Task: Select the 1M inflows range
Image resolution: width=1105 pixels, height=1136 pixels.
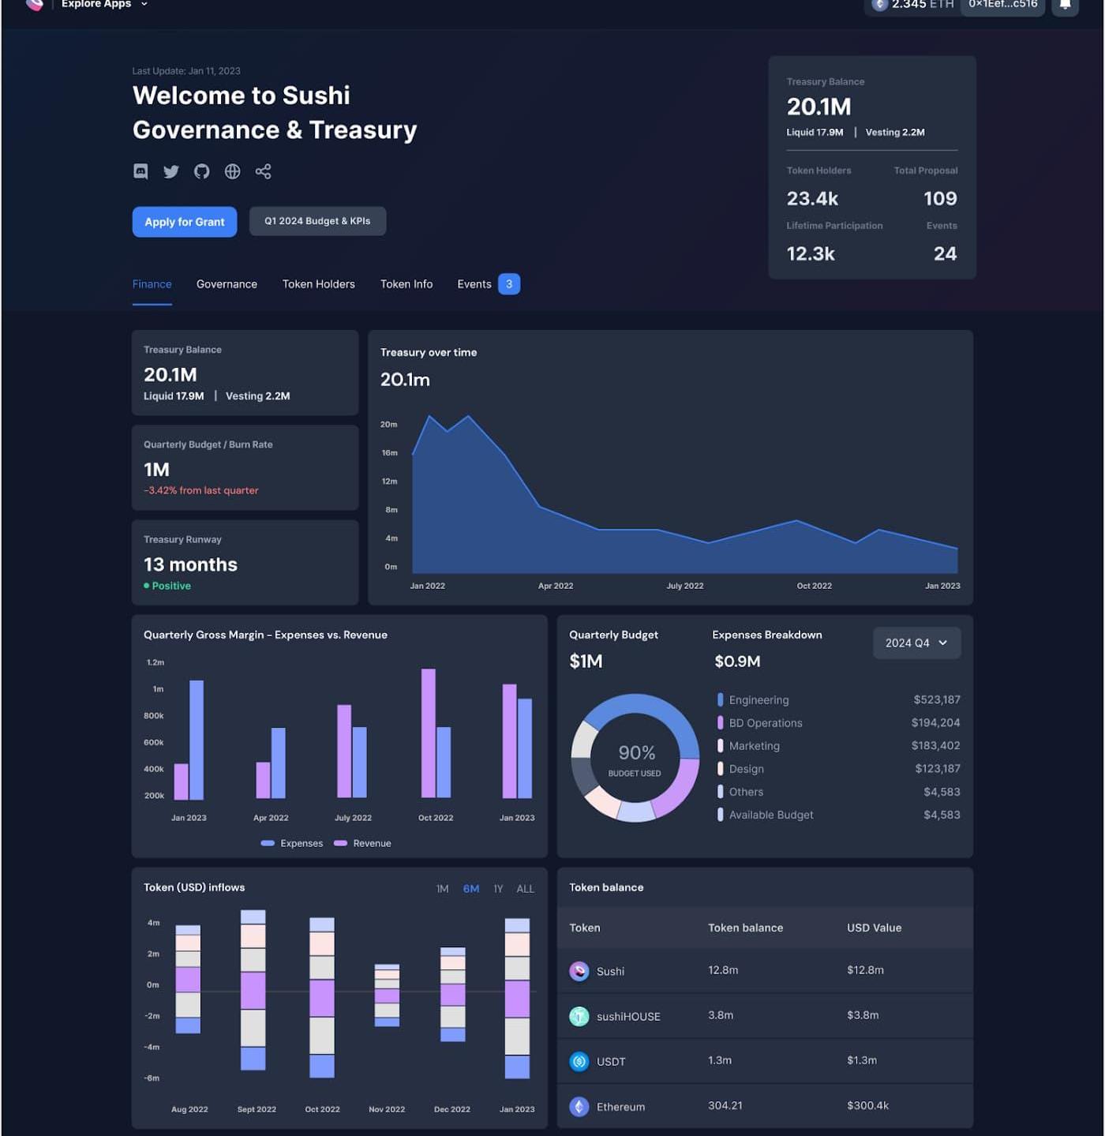Action: (442, 889)
